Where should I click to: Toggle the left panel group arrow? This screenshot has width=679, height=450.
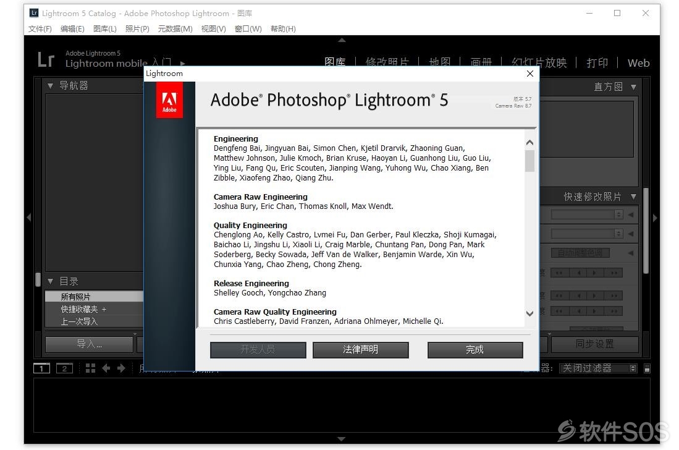point(29,218)
